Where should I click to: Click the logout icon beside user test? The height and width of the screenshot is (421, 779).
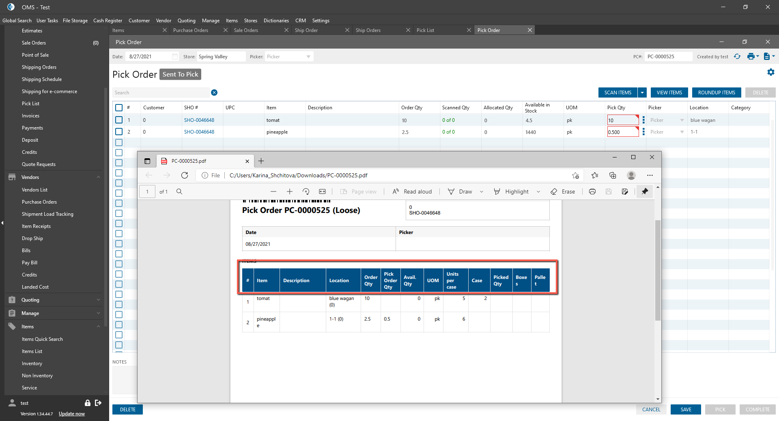click(98, 403)
